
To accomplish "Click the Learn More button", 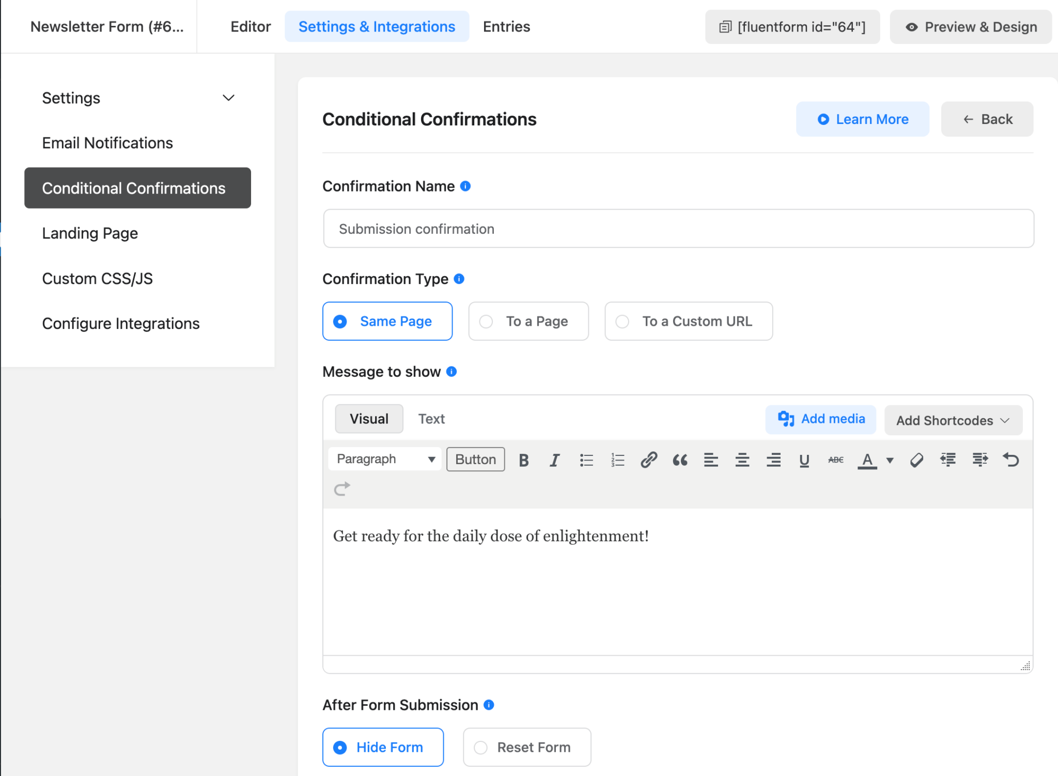I will point(862,119).
